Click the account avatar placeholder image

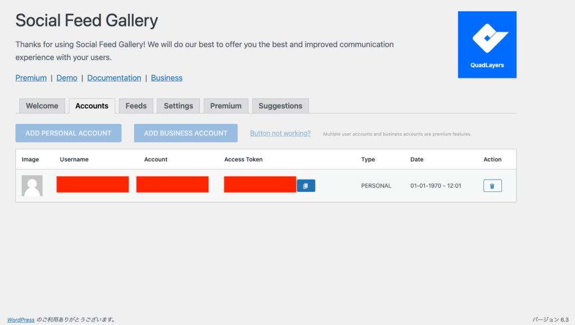coord(32,186)
